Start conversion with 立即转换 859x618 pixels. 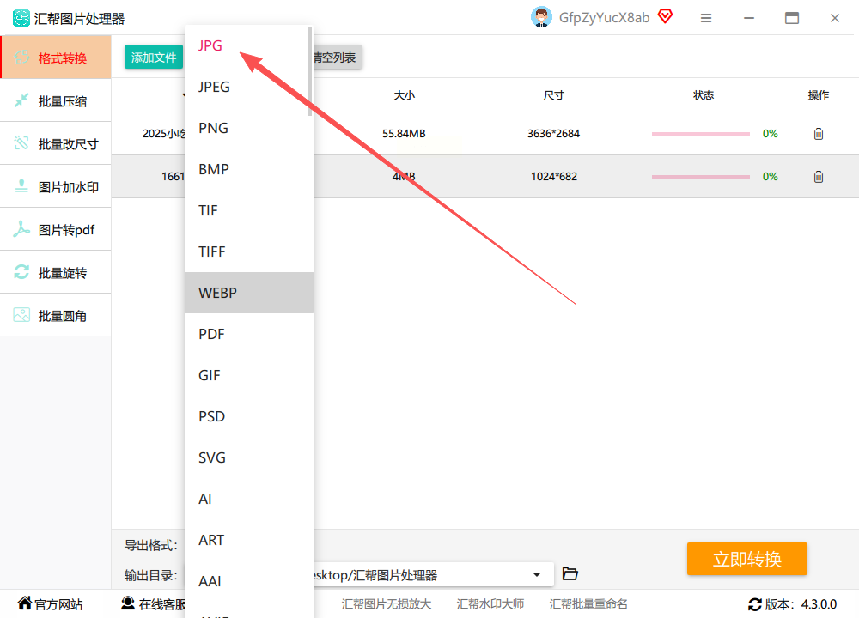(x=746, y=559)
